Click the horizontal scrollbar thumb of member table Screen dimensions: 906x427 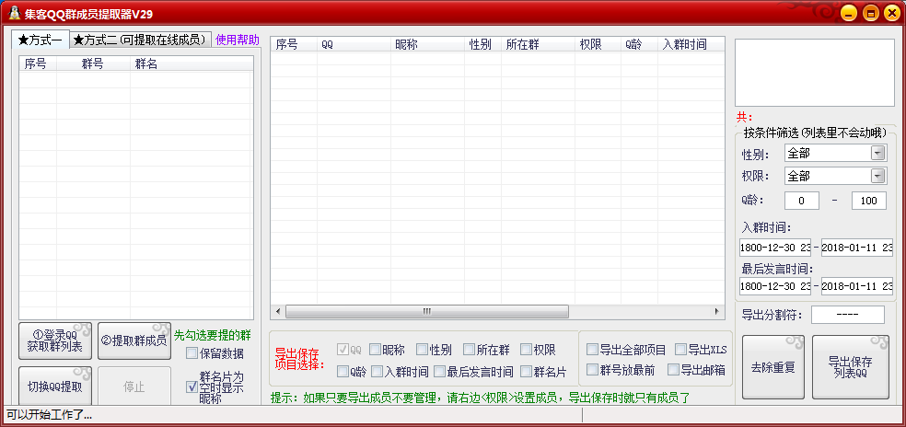point(426,311)
